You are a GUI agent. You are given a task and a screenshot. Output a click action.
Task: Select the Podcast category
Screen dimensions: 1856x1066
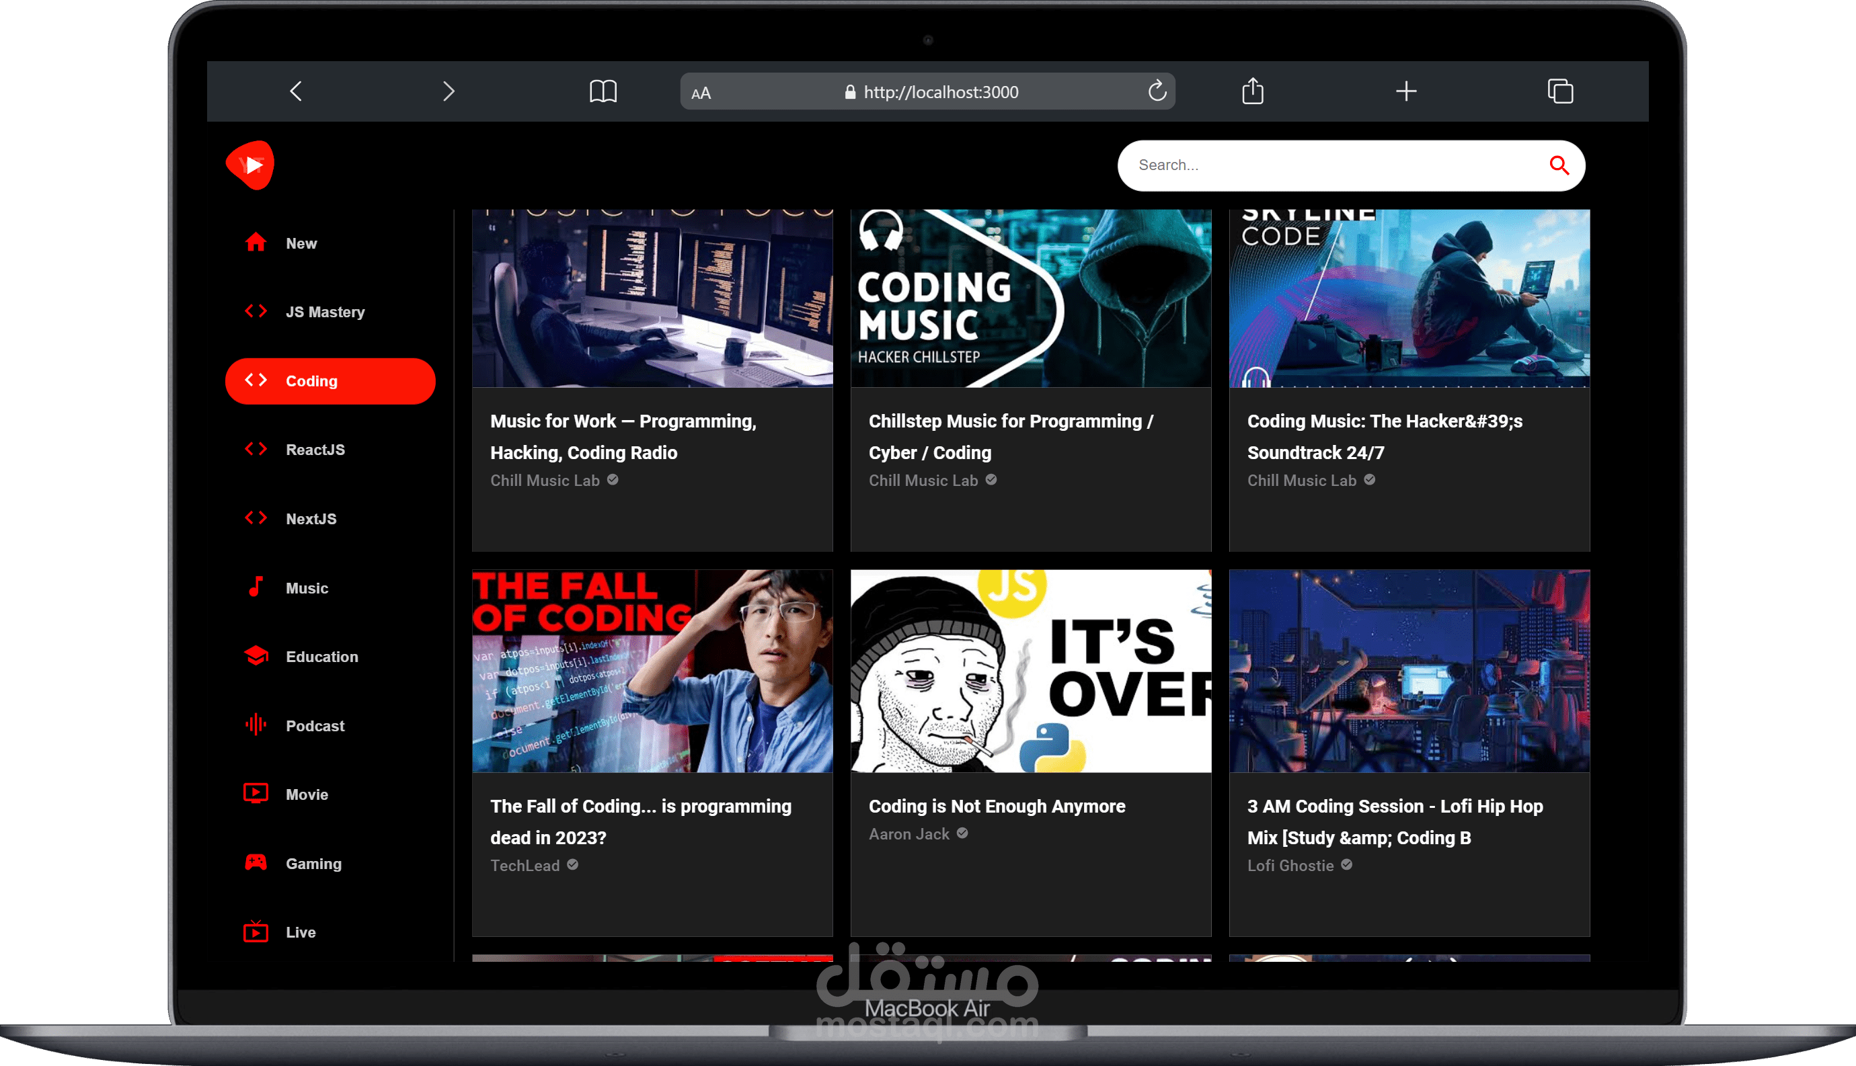[314, 727]
